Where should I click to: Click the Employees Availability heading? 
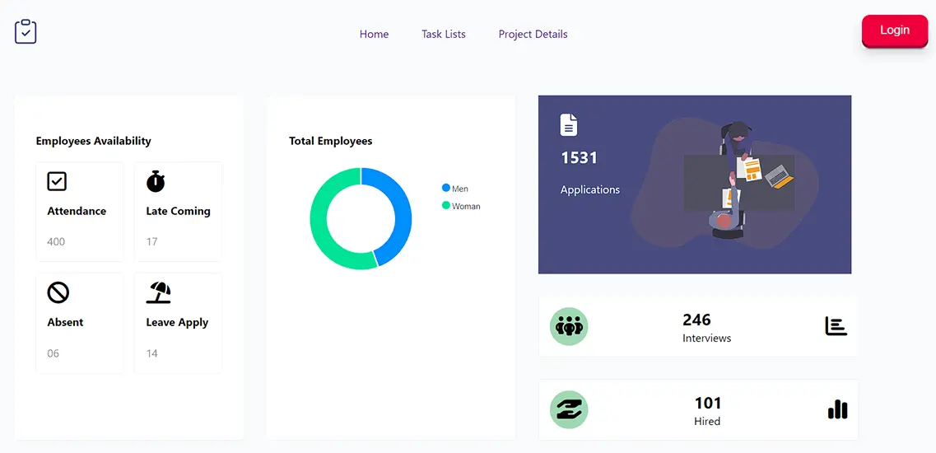[93, 141]
